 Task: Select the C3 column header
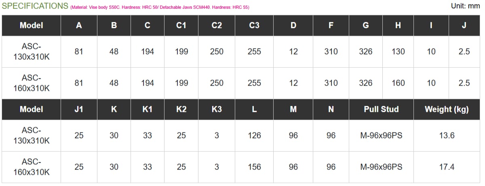[x=254, y=25]
